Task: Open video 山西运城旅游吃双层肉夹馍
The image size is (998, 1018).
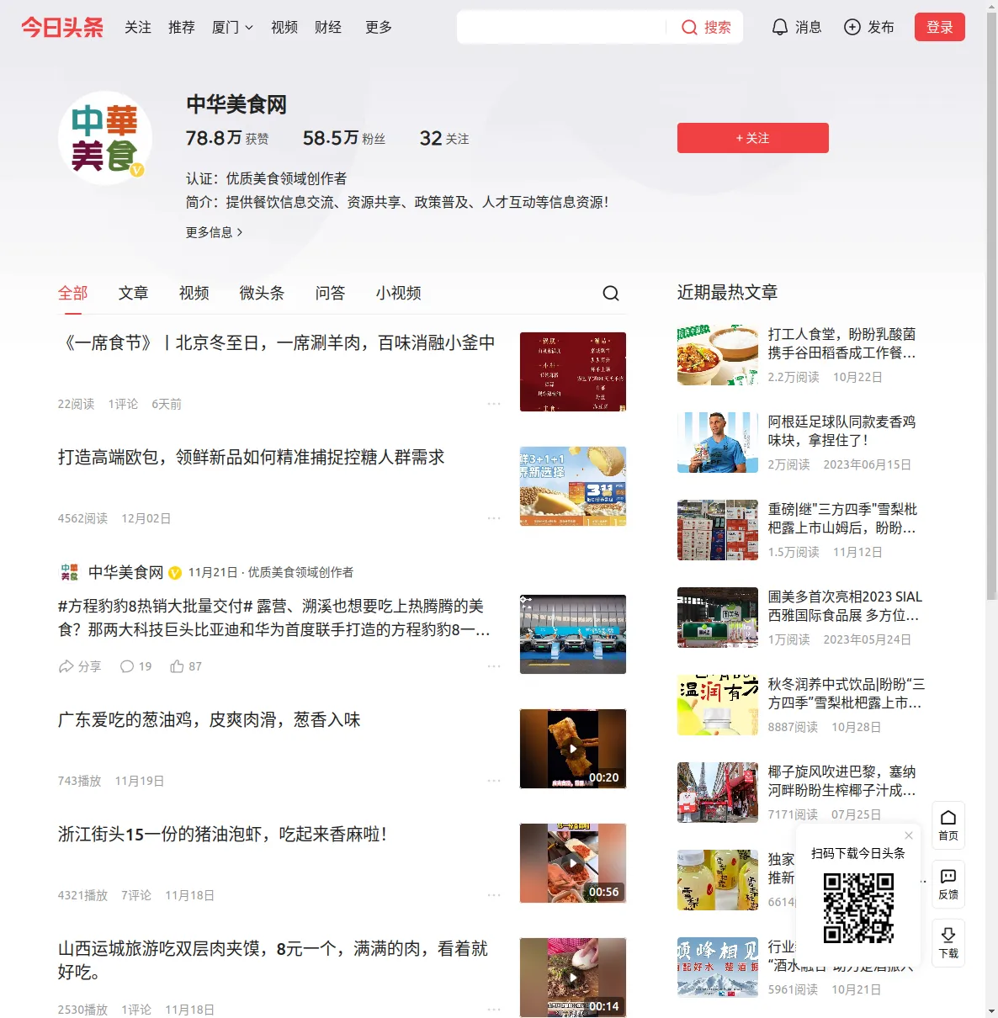Action: click(x=273, y=961)
